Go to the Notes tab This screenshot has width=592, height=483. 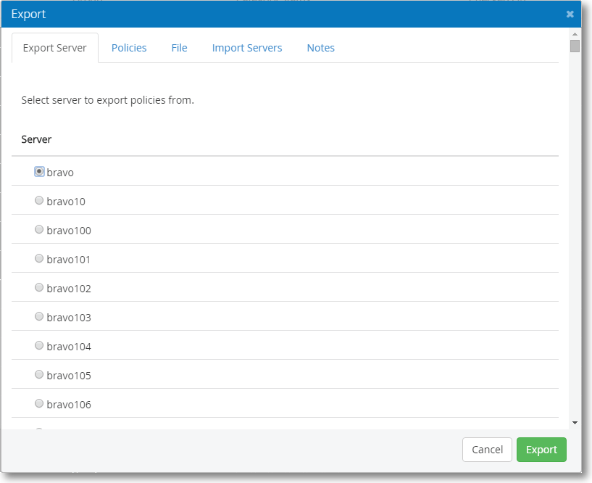click(x=320, y=48)
